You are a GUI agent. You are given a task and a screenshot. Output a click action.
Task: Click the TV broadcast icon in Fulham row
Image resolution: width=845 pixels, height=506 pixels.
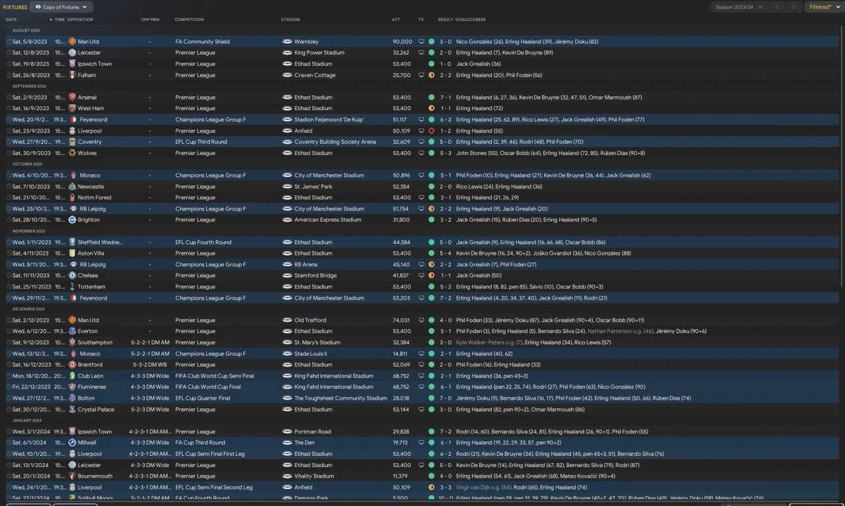click(x=421, y=75)
